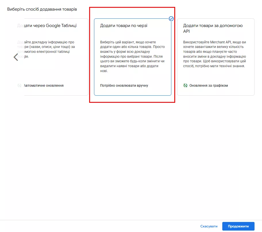Click the automatic update icon in Google Таблиці card
Screen dimensions: 262x232
[x=20, y=86]
